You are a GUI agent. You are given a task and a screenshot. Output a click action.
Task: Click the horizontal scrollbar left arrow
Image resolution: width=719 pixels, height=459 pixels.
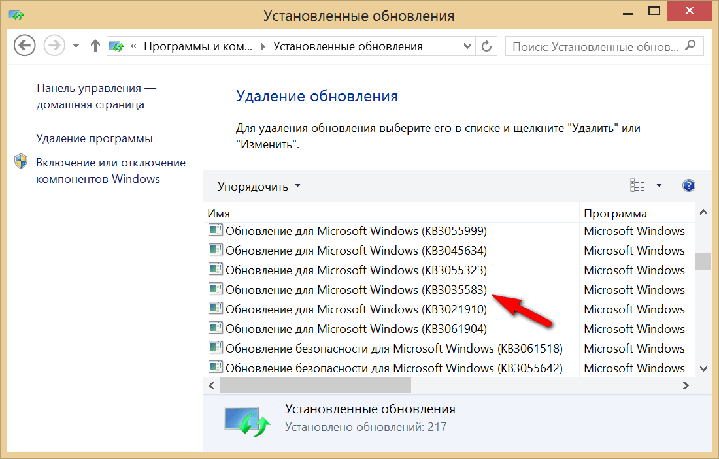(211, 386)
